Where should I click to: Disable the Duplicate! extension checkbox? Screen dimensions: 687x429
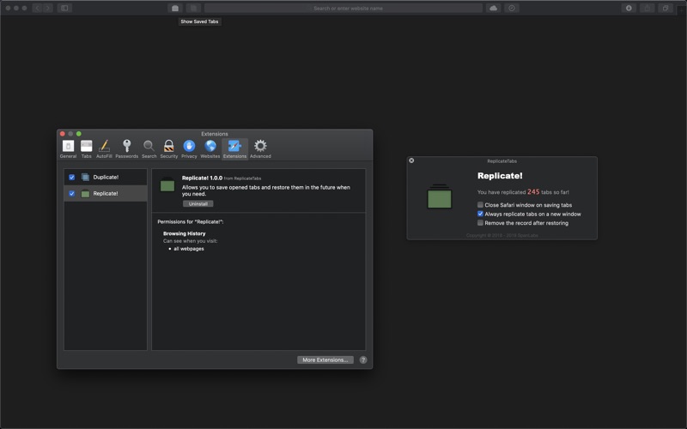click(x=72, y=178)
